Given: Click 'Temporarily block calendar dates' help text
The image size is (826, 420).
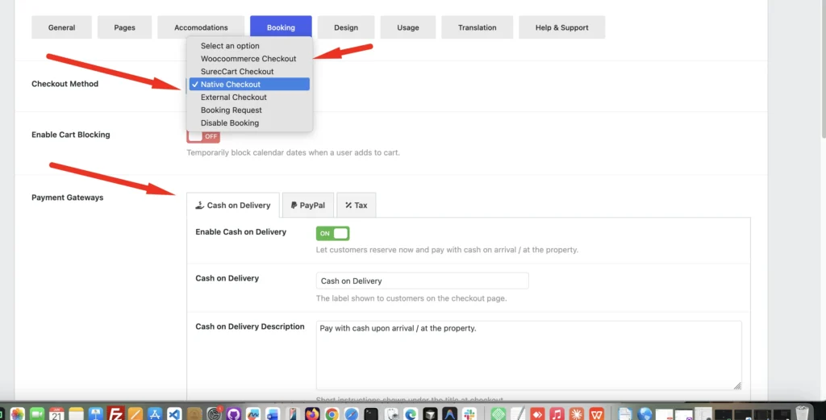Looking at the screenshot, I should 293,152.
